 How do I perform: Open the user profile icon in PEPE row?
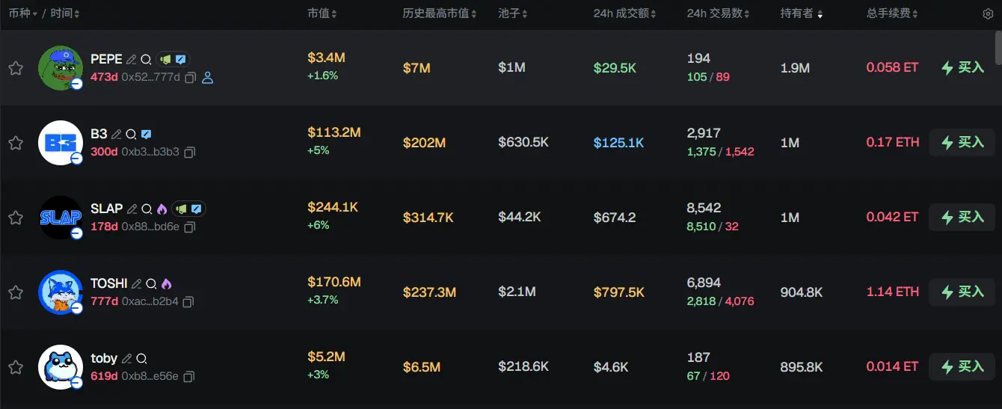click(x=207, y=78)
